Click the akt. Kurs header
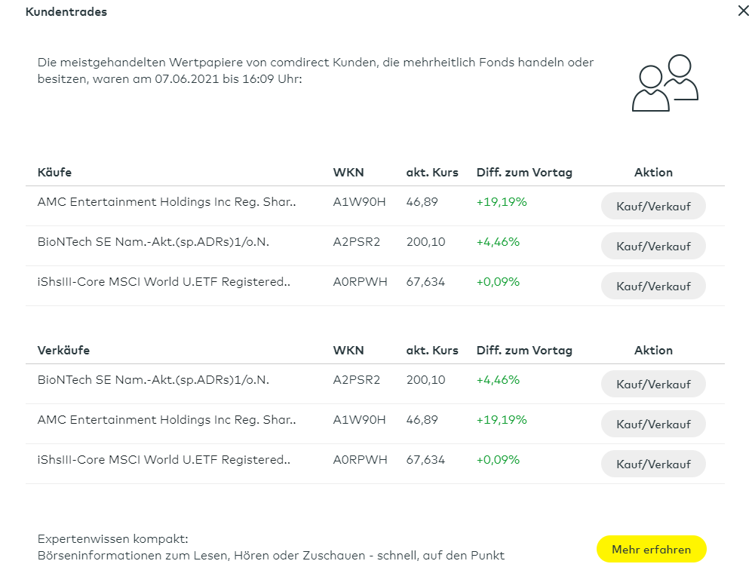Image resolution: width=752 pixels, height=564 pixels. (432, 172)
